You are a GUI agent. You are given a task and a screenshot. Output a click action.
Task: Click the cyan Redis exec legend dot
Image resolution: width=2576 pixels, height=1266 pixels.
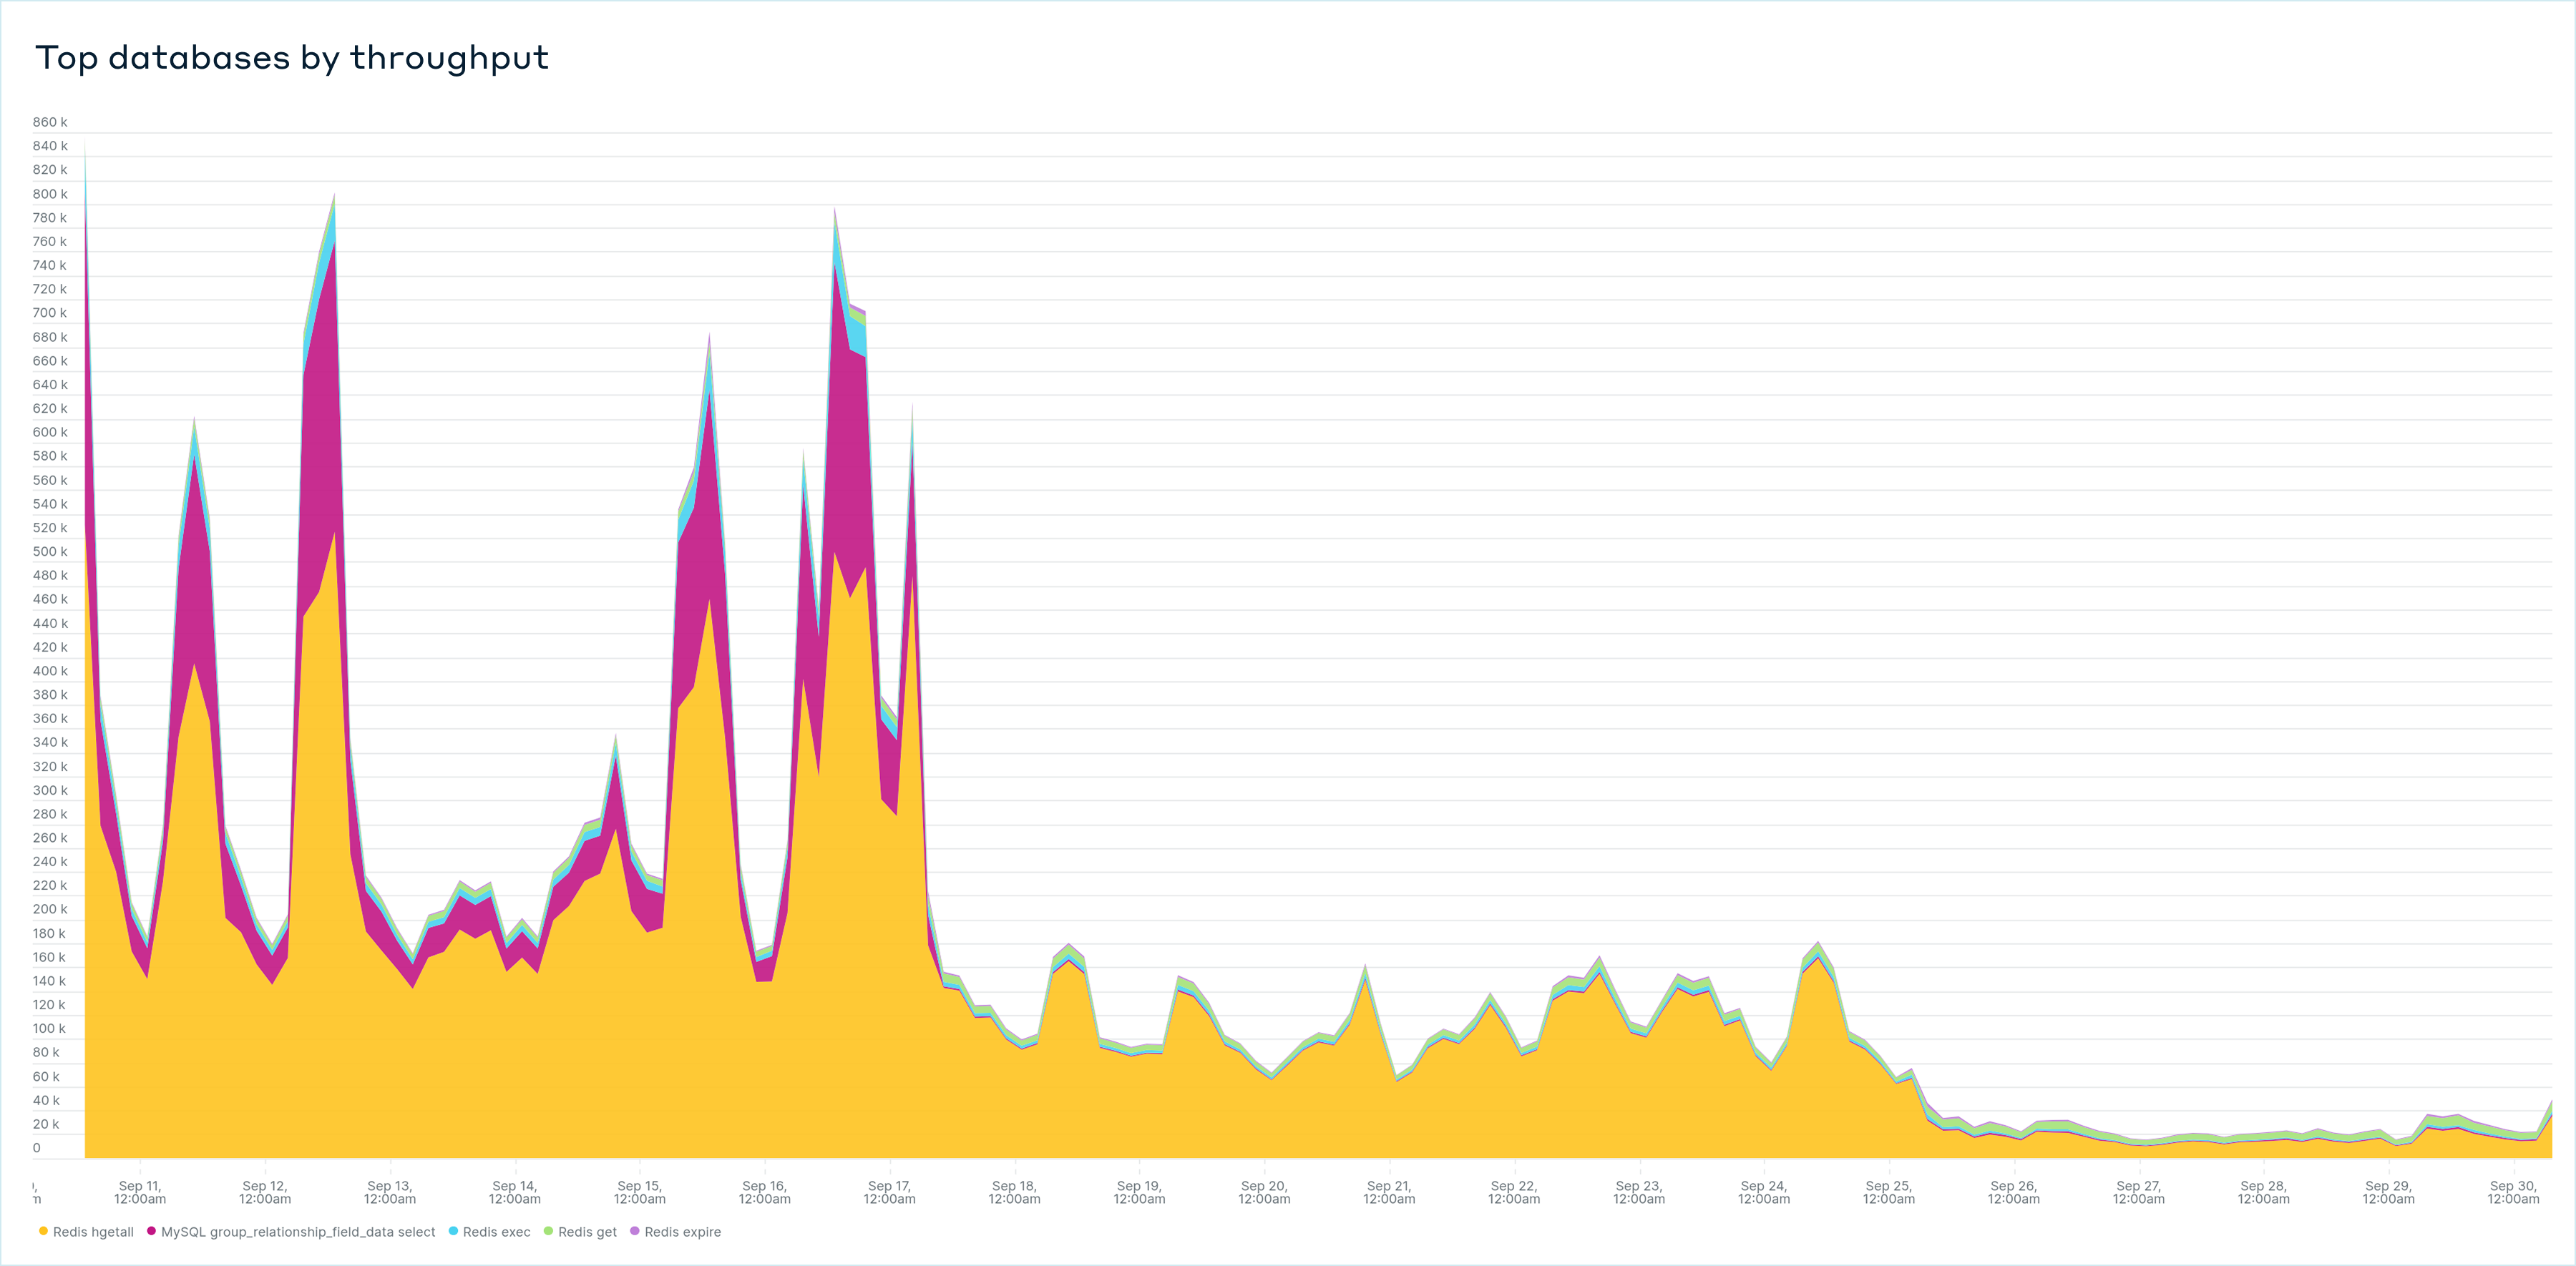pyautogui.click(x=453, y=1231)
